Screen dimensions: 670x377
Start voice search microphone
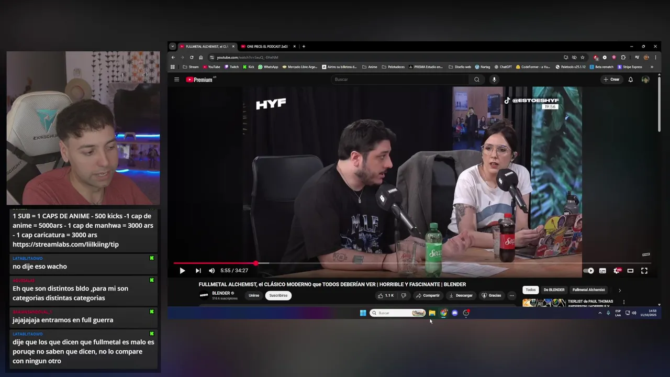tap(494, 80)
